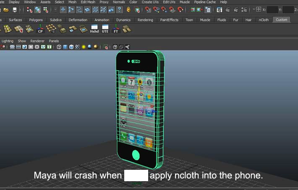Image resolution: width=298 pixels, height=190 pixels.
Task: Open the viewport Renderer menu
Action: coord(37,41)
